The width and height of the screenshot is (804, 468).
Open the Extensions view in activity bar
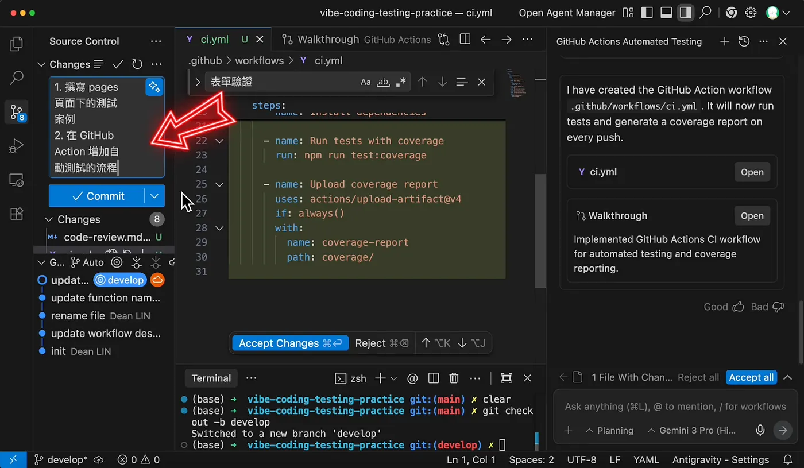pos(17,214)
